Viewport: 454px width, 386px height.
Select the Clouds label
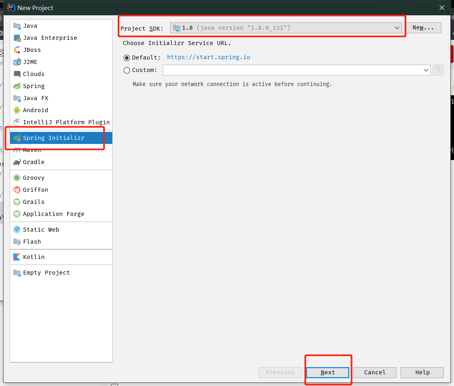click(x=33, y=74)
